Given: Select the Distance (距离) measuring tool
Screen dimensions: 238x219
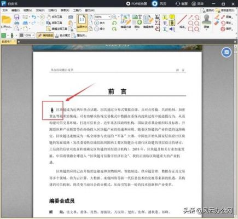Looking at the screenshot, I should [227, 17].
